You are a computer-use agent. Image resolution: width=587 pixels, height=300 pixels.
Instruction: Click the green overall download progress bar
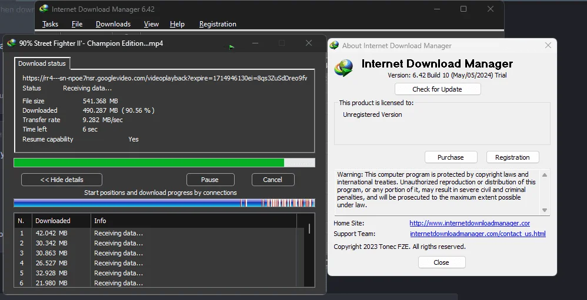tap(164, 163)
